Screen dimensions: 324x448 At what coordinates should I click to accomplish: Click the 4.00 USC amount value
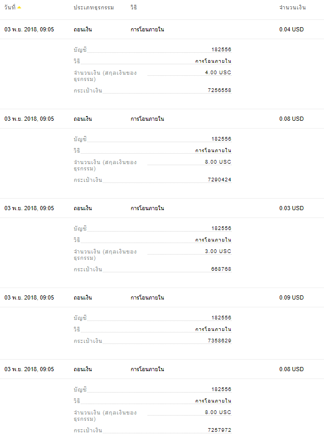point(218,73)
